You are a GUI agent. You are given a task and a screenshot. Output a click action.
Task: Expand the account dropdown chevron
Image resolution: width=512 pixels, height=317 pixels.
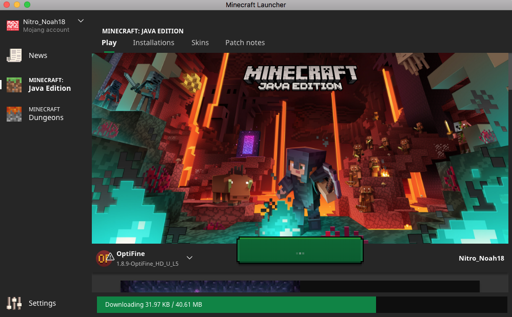[x=81, y=21]
